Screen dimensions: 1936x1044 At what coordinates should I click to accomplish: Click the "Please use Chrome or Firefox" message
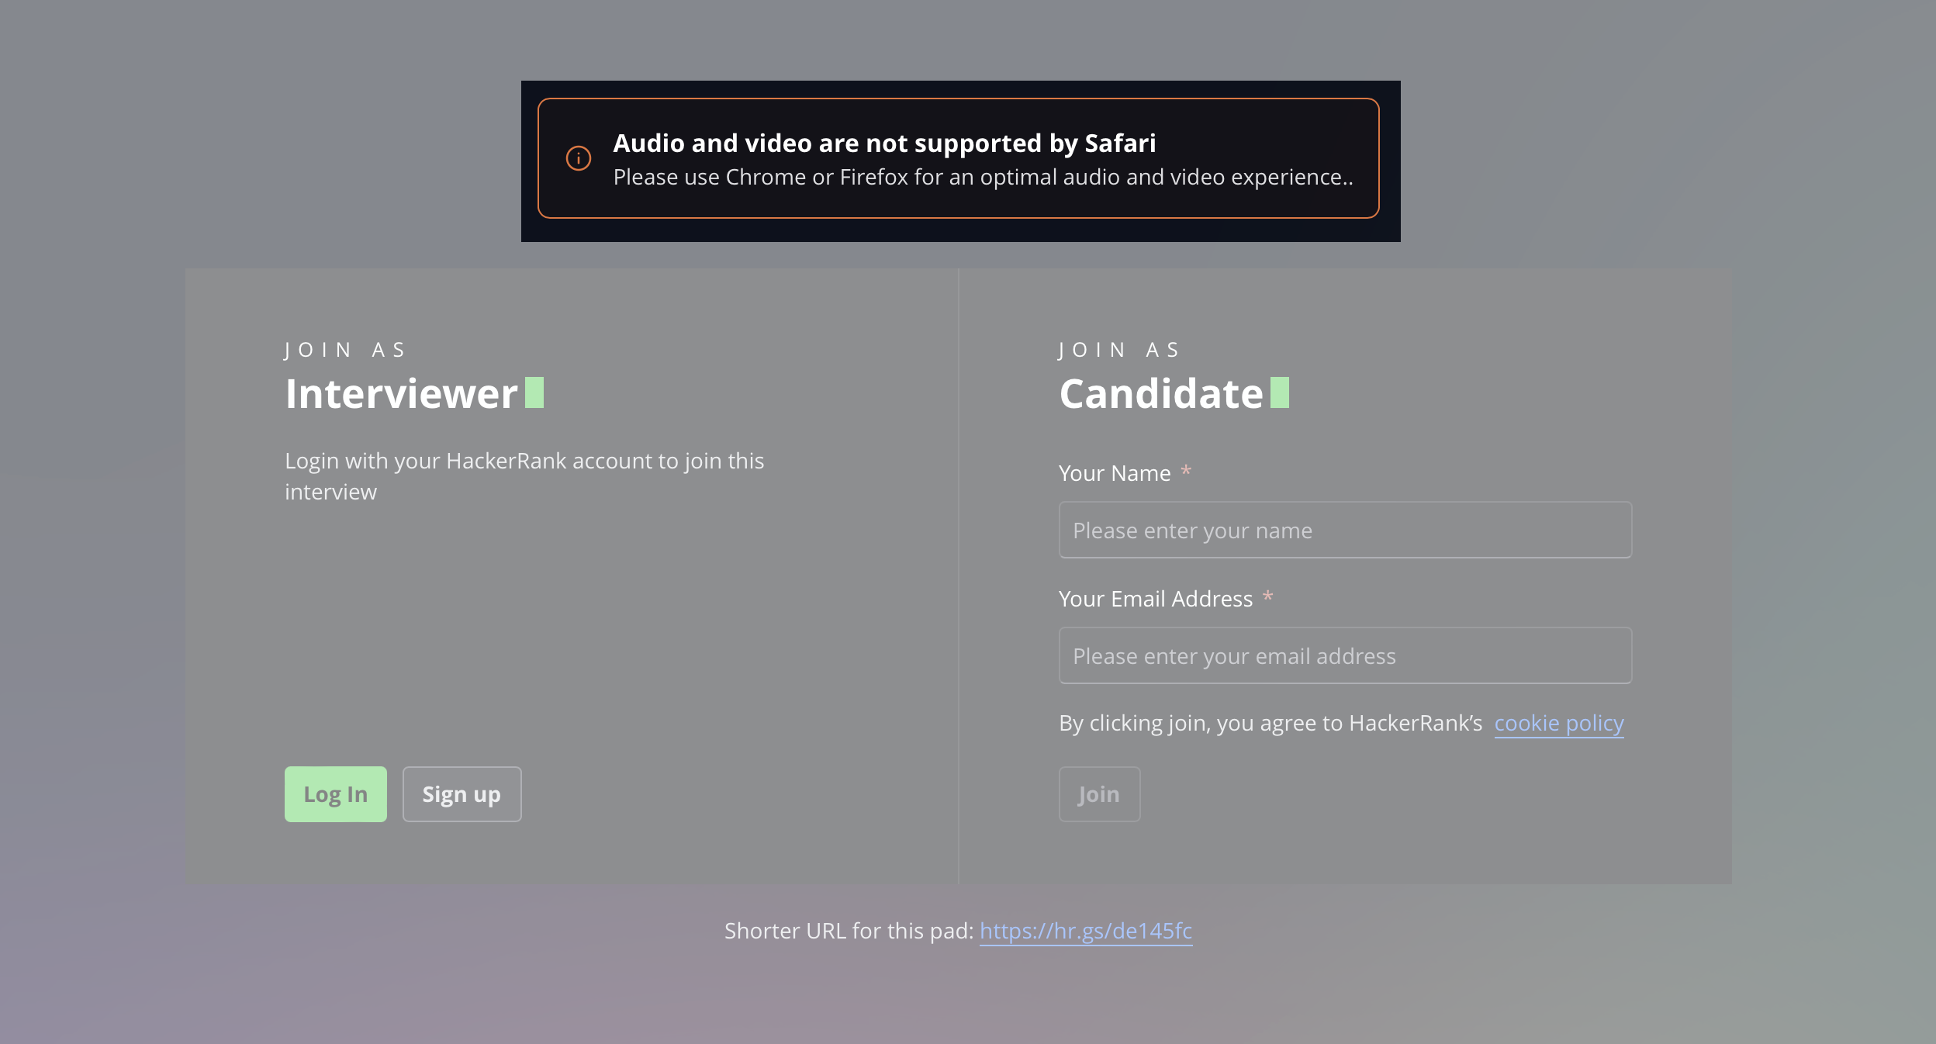click(x=983, y=178)
